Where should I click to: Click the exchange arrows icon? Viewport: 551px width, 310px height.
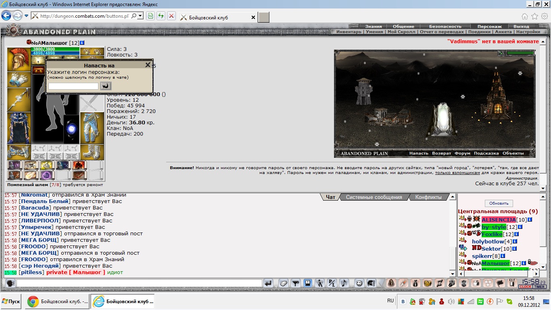click(439, 283)
